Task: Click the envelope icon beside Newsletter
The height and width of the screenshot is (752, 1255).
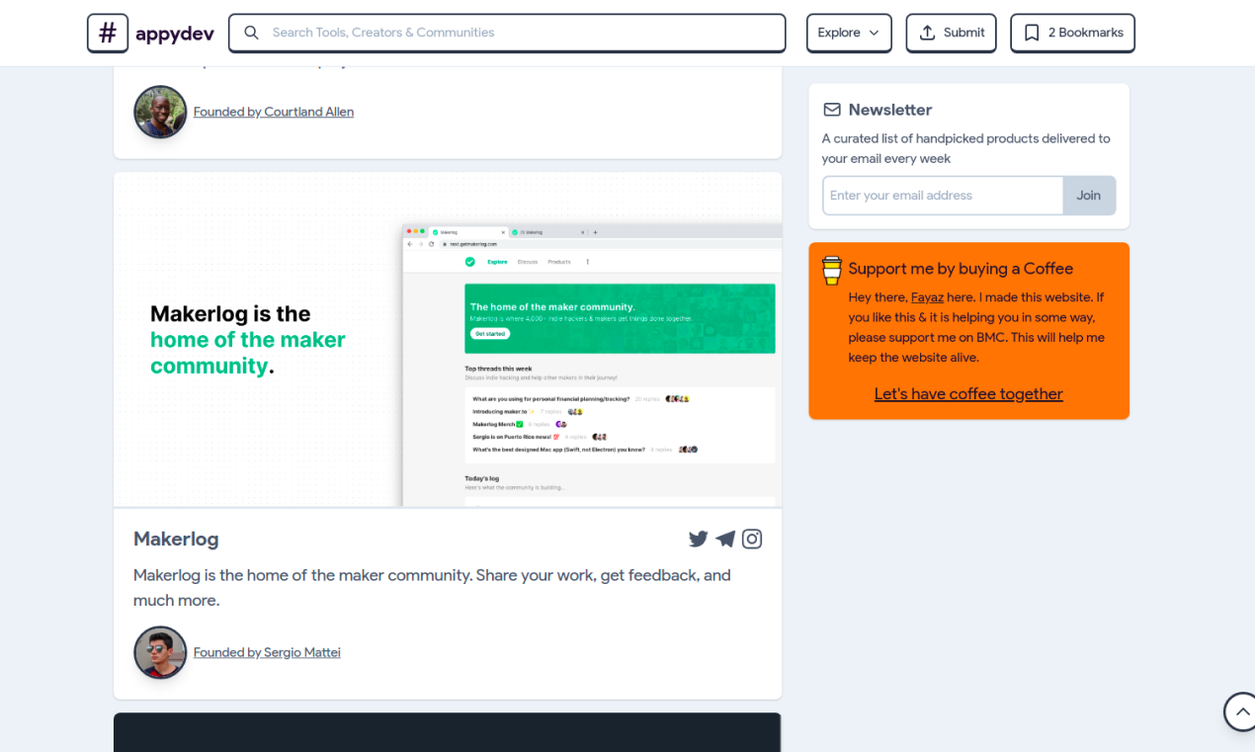Action: pos(831,110)
